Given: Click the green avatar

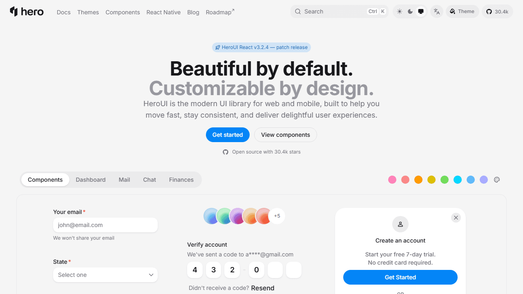Looking at the screenshot, I should tap(225, 216).
